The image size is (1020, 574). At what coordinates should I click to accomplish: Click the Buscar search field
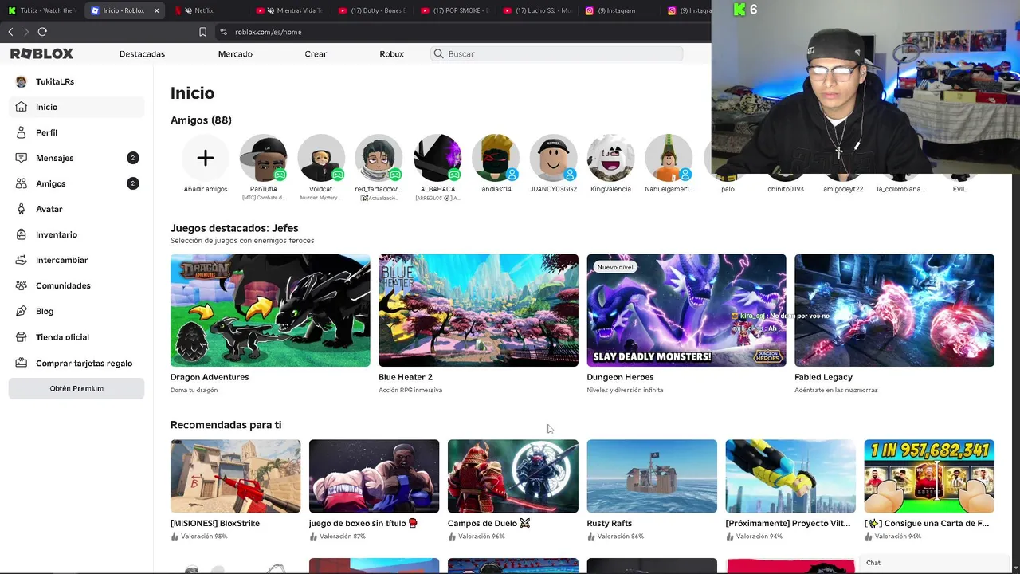pos(556,53)
